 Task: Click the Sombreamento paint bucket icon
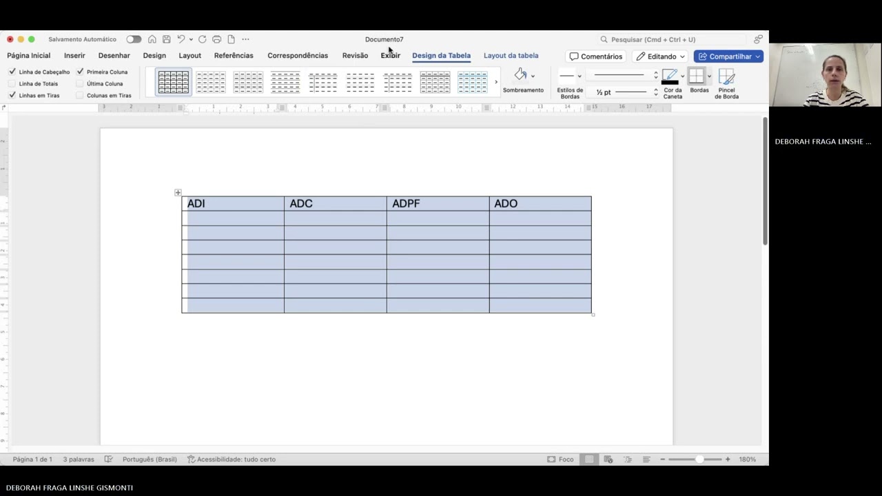coord(520,74)
